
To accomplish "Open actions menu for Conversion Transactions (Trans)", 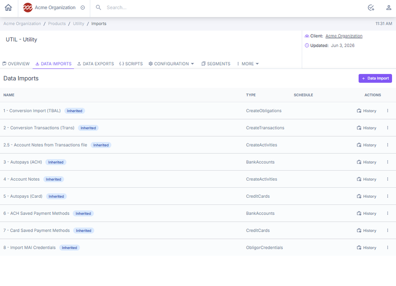I will (x=387, y=128).
